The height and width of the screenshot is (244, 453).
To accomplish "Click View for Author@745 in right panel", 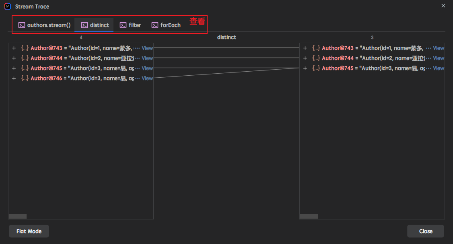I will tap(438, 68).
